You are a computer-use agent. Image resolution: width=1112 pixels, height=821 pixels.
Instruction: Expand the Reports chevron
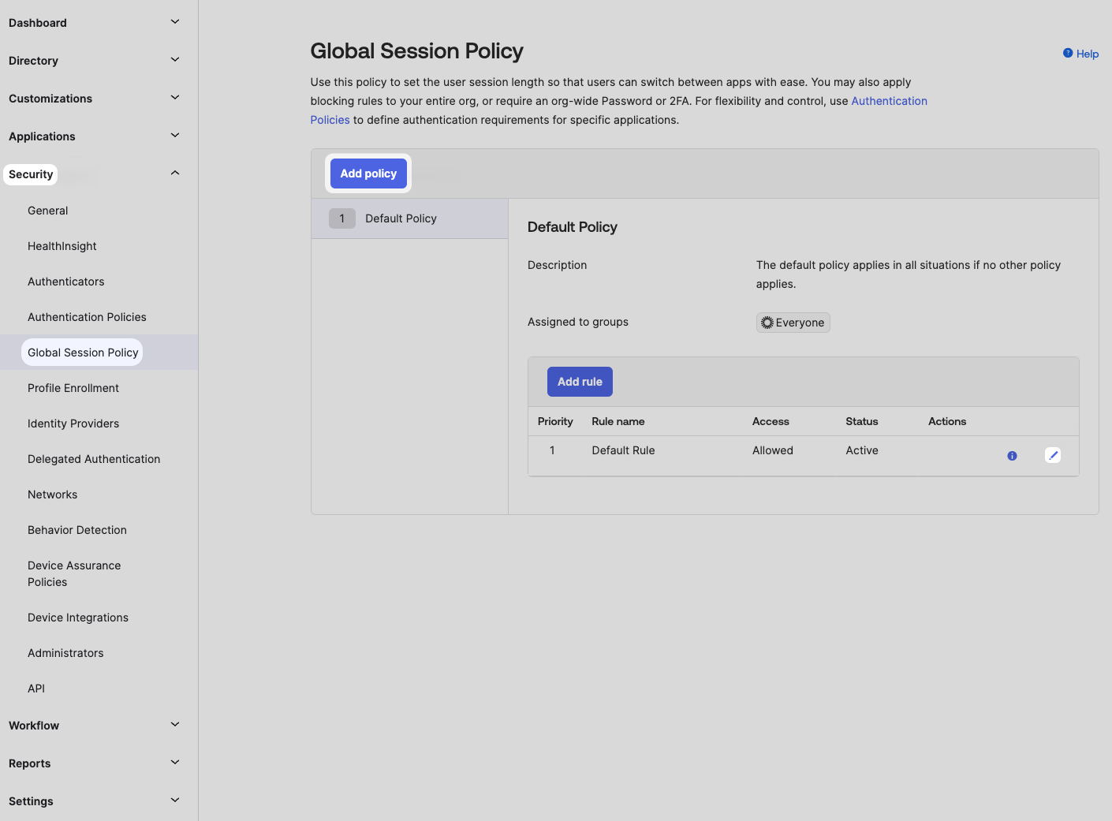[x=175, y=763]
